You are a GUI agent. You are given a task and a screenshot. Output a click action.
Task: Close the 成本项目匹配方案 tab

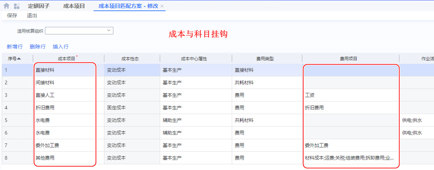(x=162, y=6)
